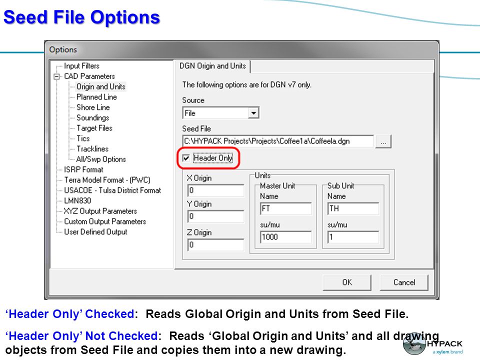Click the Z Origin input field
This screenshot has width=480, height=360.
(215, 245)
